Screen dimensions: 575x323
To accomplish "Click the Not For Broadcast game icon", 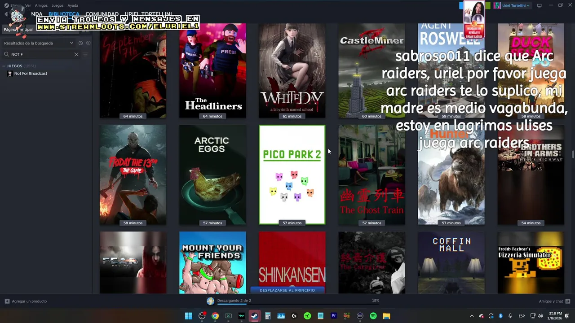I will click(10, 74).
